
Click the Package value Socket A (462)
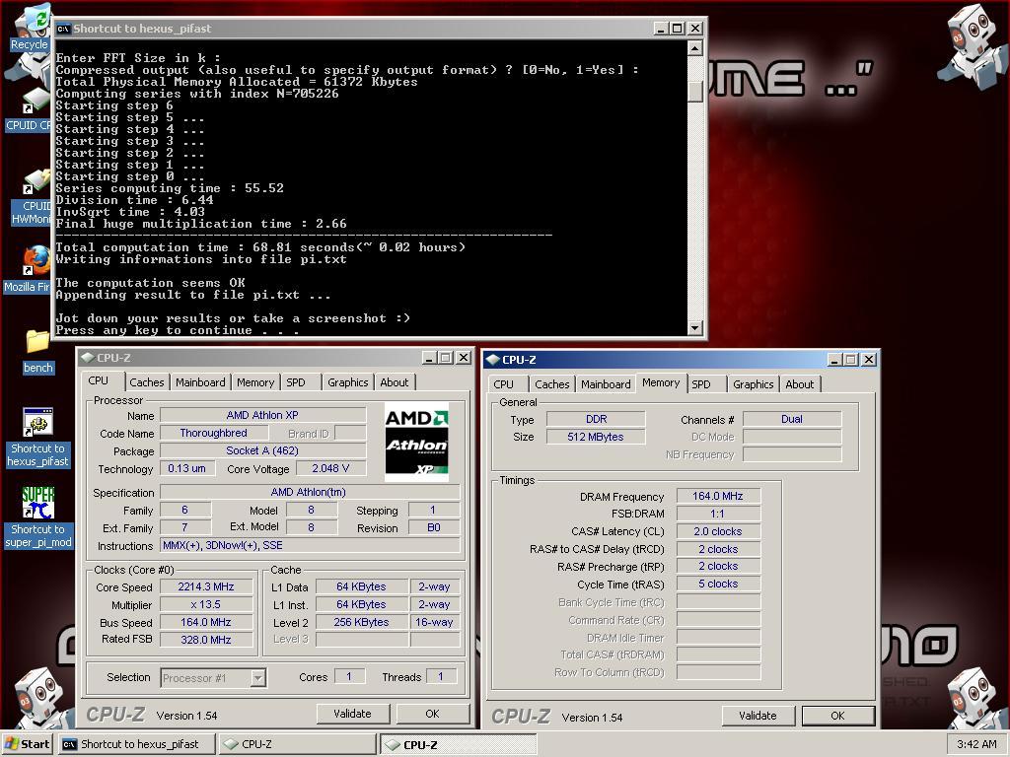coord(262,450)
